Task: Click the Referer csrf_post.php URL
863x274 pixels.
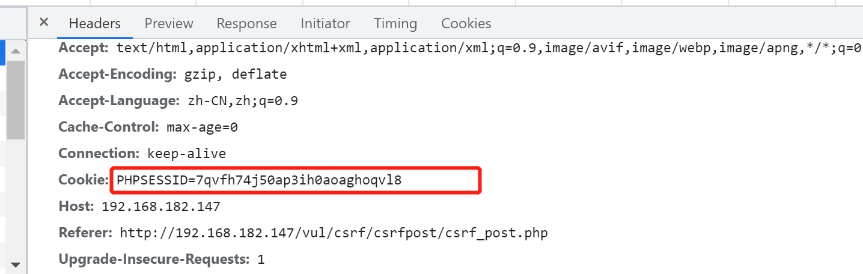Action: [334, 233]
